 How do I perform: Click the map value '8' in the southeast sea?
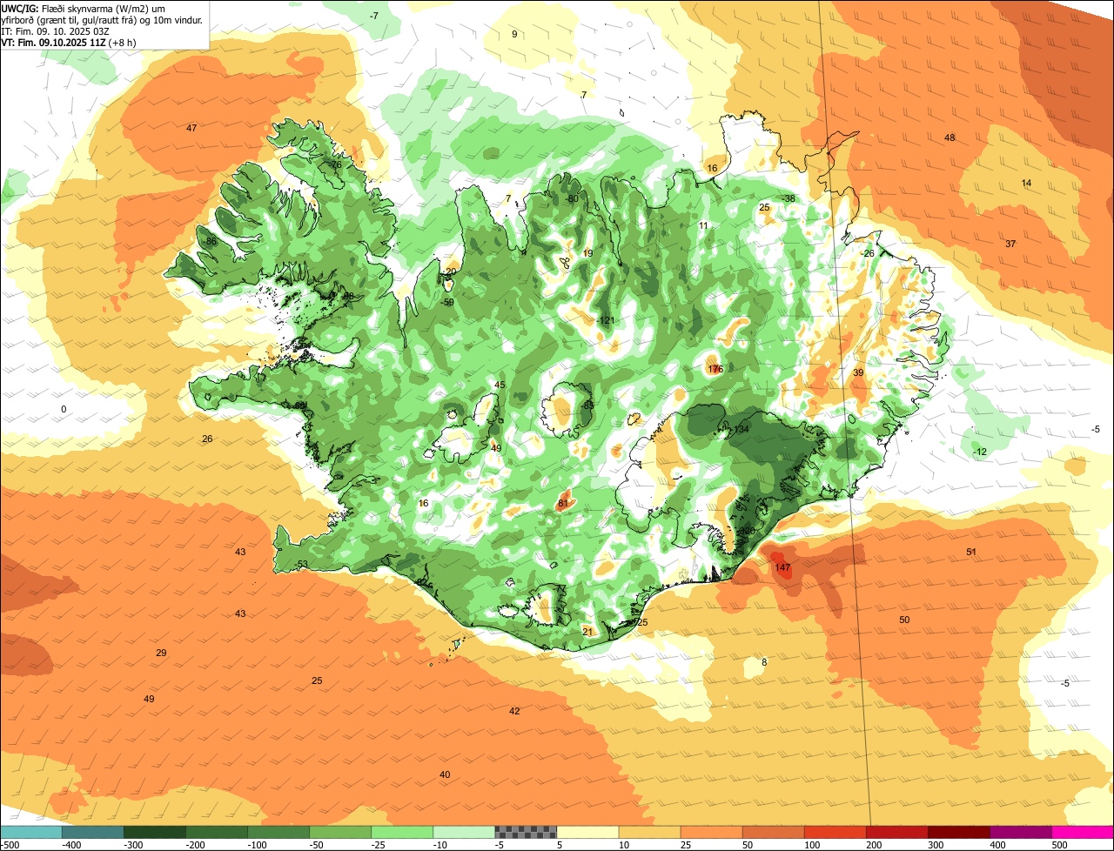pos(764,662)
